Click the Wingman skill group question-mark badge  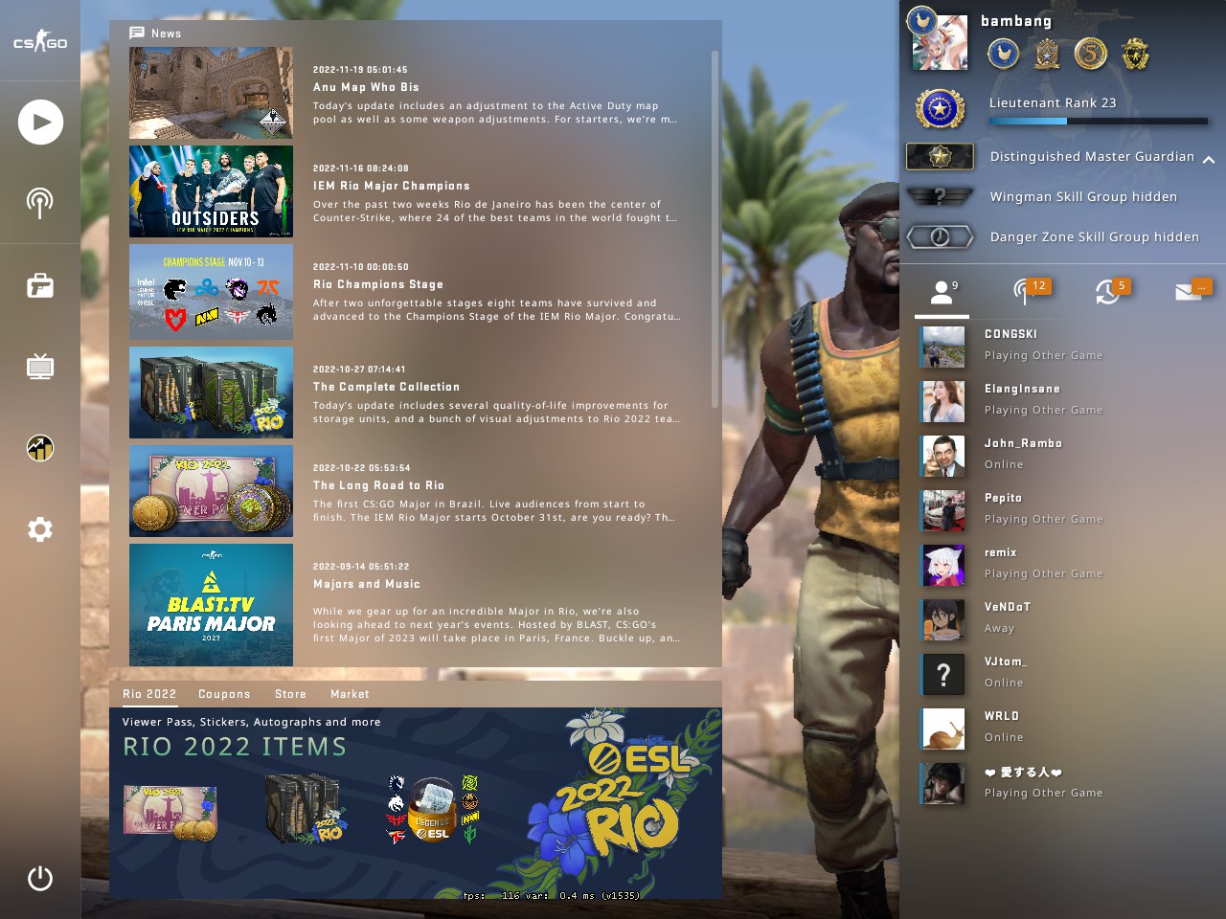coord(941,196)
